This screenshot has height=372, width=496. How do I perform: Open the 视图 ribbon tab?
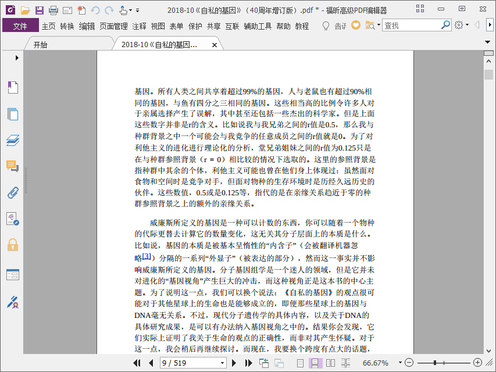158,26
